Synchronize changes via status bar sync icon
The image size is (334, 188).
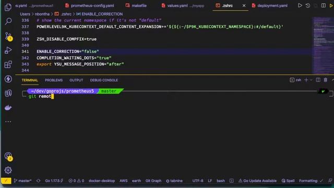point(38,181)
